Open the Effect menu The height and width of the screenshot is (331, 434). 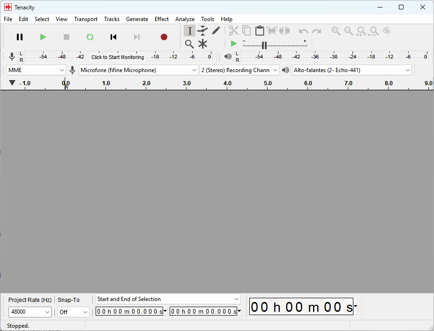coord(162,19)
